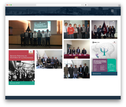Image resolution: width=126 pixels, height=107 pixels.
Task: Maximize the window with the green button
Action: (11, 5)
